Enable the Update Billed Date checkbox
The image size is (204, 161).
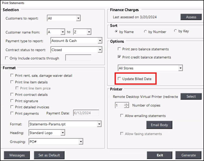(x=119, y=79)
